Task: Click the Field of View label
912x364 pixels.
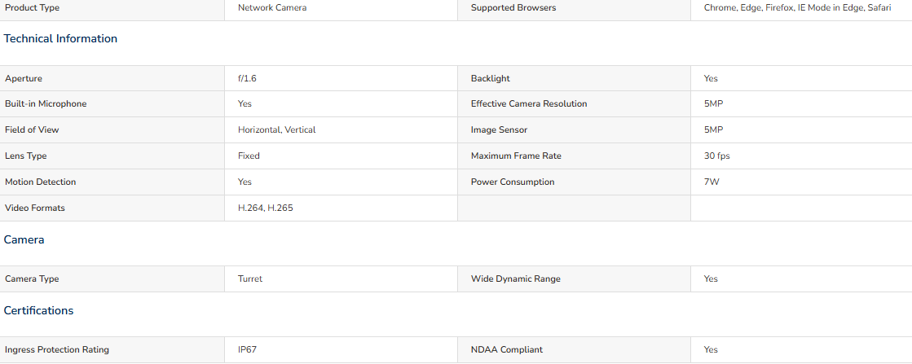Action: tap(32, 130)
